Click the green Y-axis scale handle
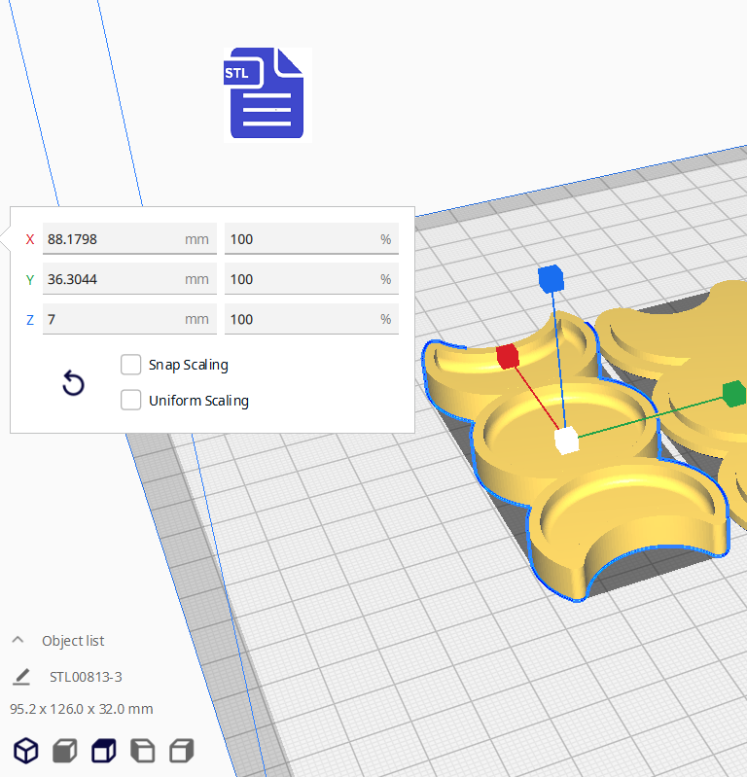This screenshot has width=747, height=777. 733,393
